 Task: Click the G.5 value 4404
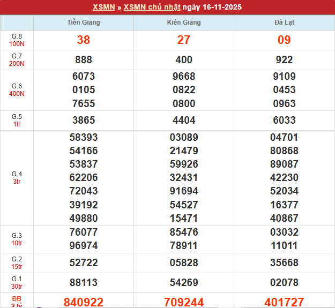(184, 120)
